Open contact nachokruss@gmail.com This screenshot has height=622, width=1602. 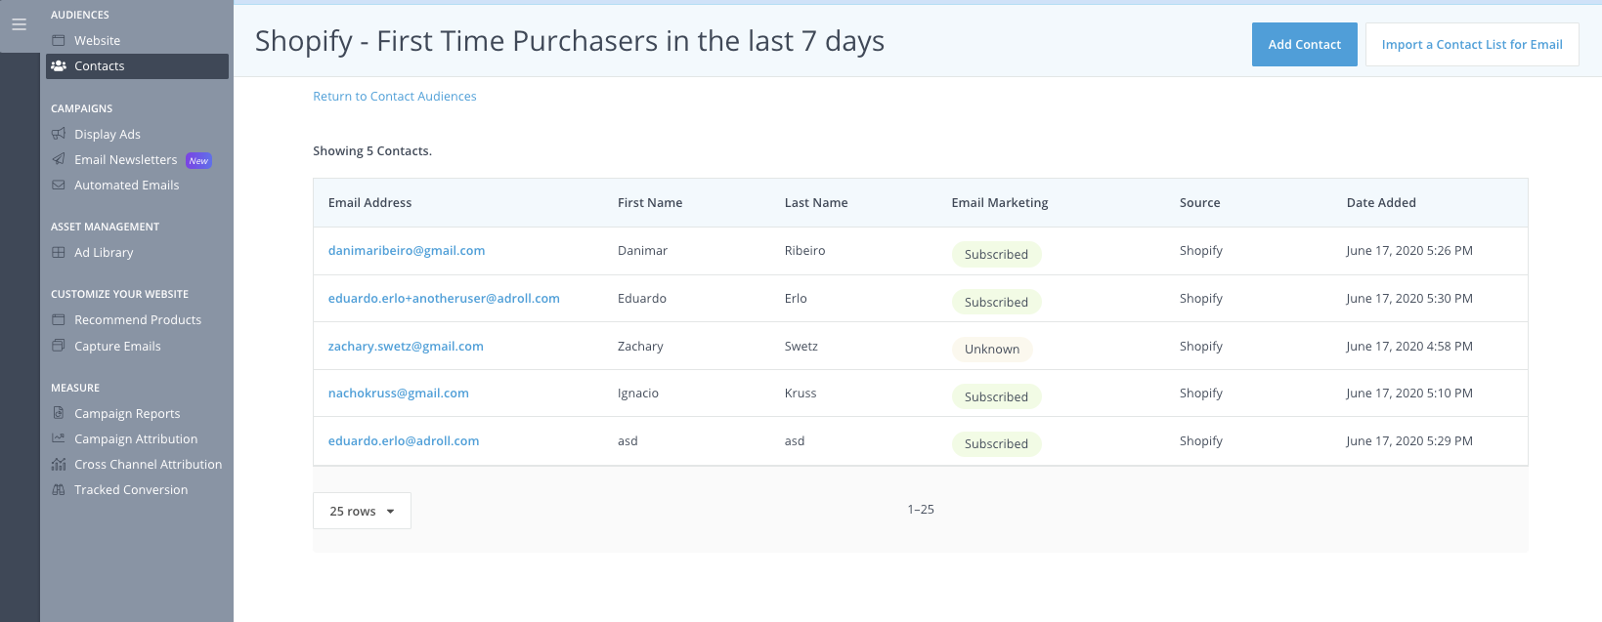tap(399, 393)
